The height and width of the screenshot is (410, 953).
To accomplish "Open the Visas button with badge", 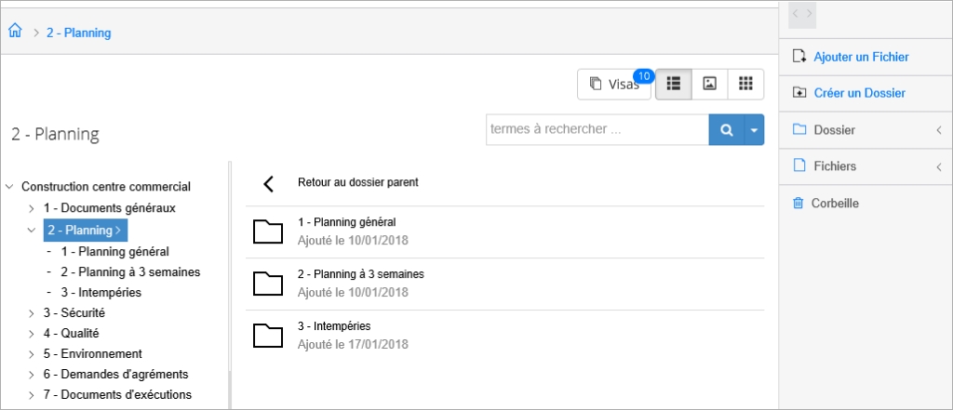I will (x=614, y=84).
